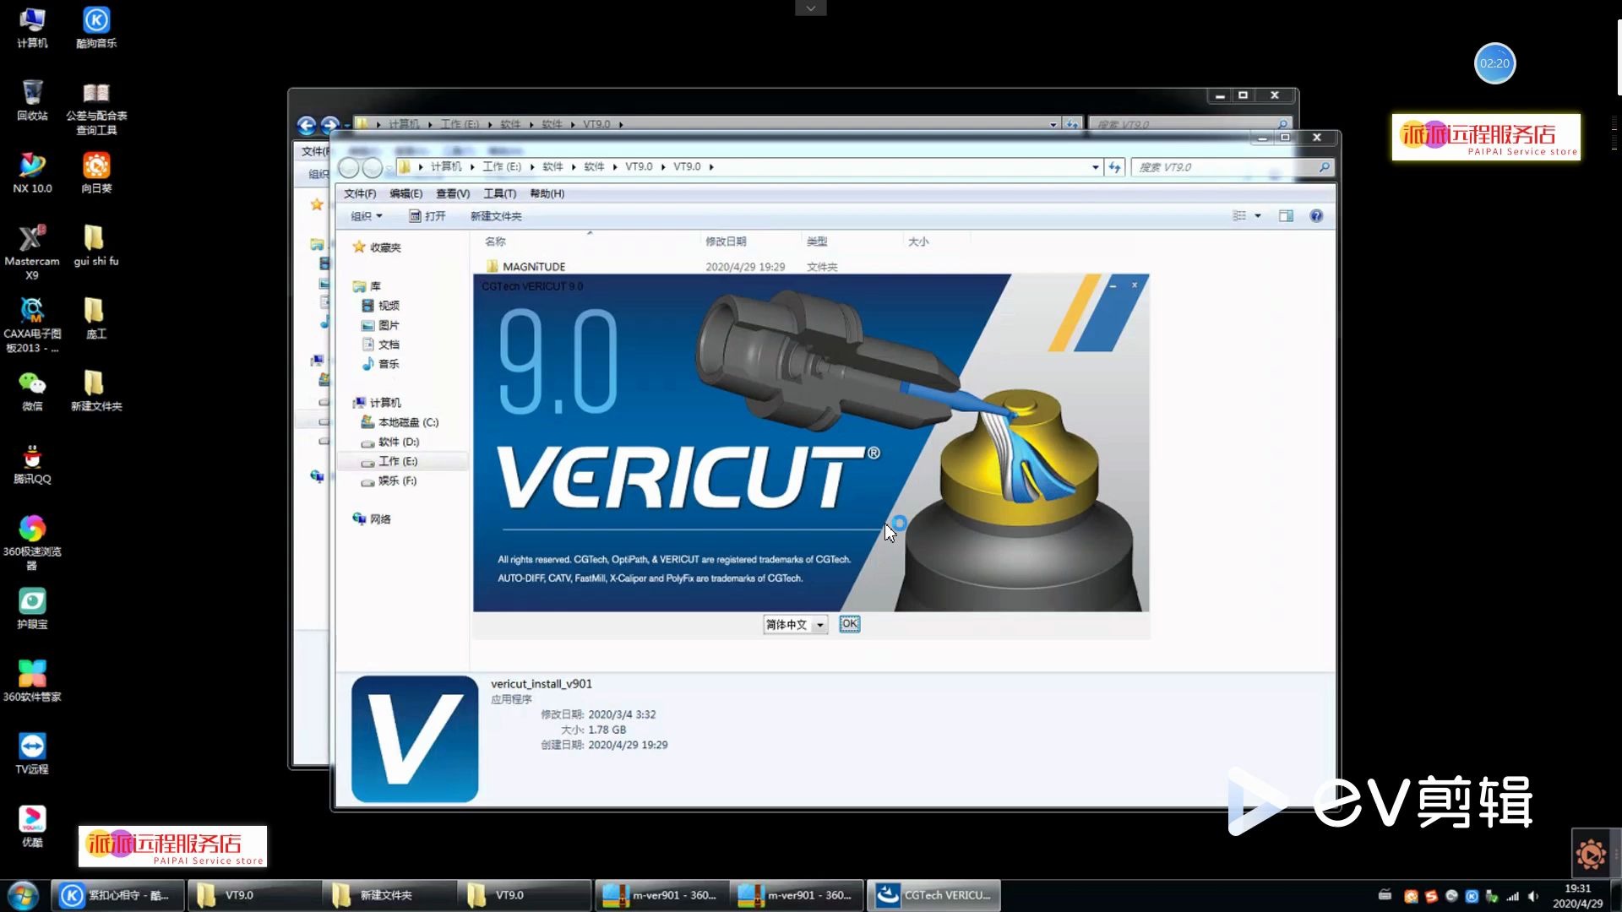Viewport: 1622px width, 912px height.
Task: Expand the 组织 dropdown in toolbar
Action: [367, 216]
